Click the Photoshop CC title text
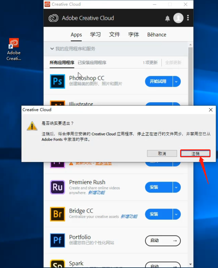 [87, 78]
